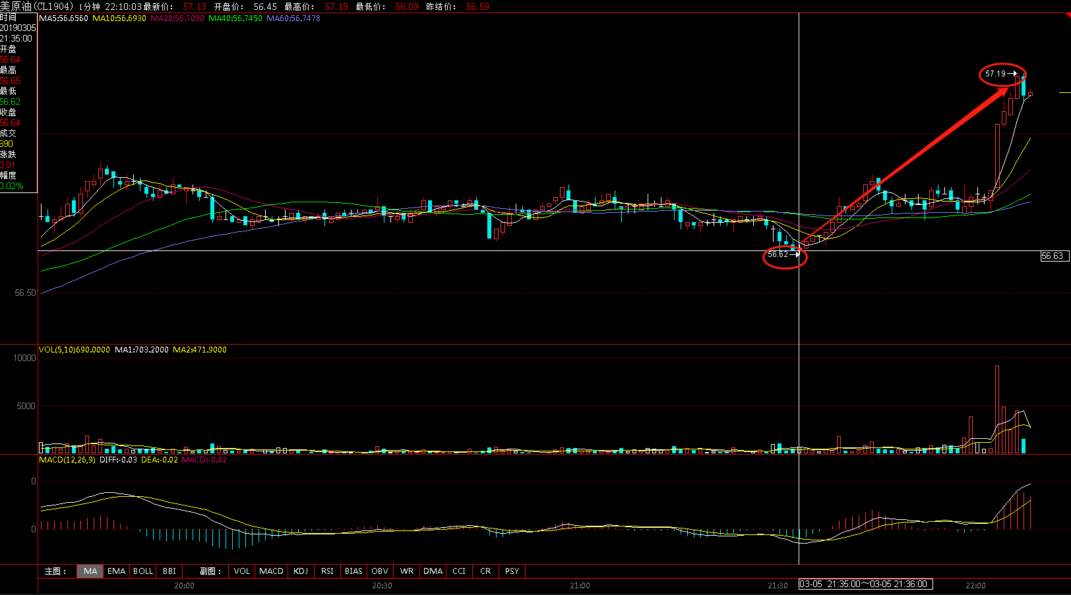
Task: Show the OBV indicator
Action: coord(380,571)
